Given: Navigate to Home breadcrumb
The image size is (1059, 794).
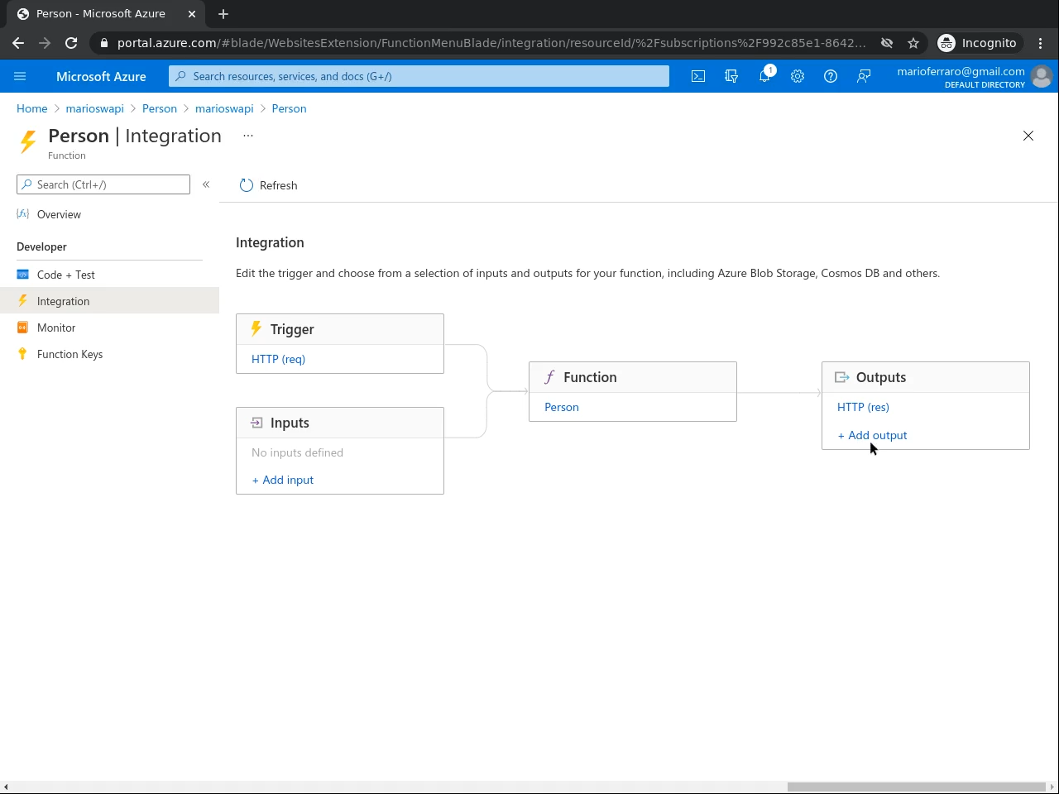Looking at the screenshot, I should (x=32, y=108).
